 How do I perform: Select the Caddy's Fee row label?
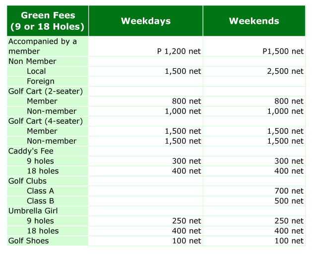click(x=31, y=151)
